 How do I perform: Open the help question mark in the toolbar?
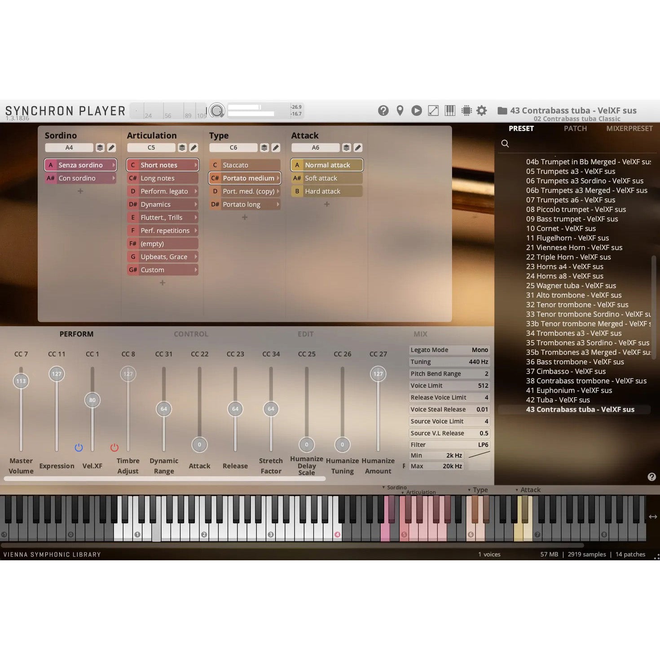(383, 110)
